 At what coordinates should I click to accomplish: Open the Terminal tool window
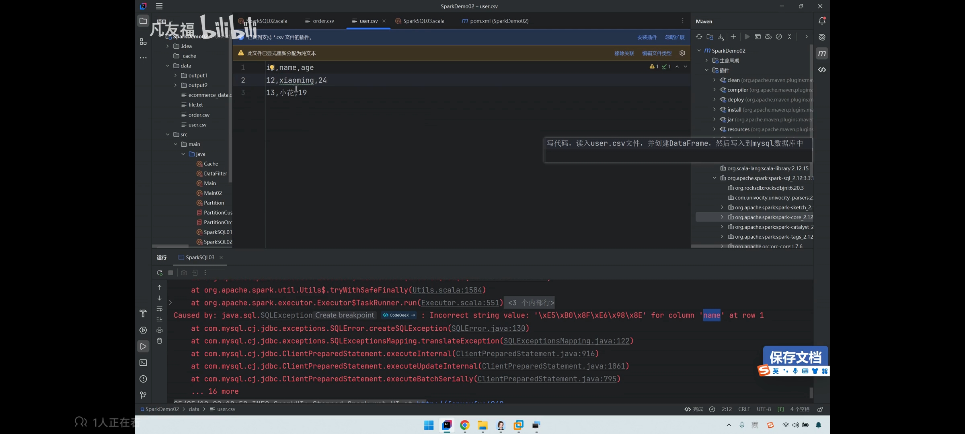(x=143, y=362)
